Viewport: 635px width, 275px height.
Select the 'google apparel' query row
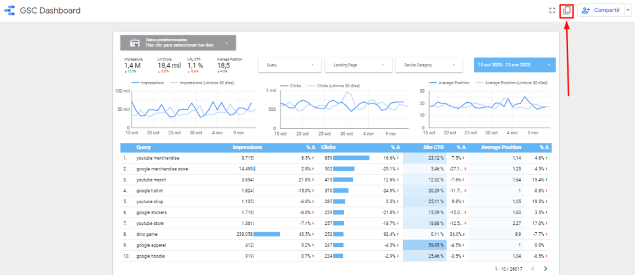335,245
